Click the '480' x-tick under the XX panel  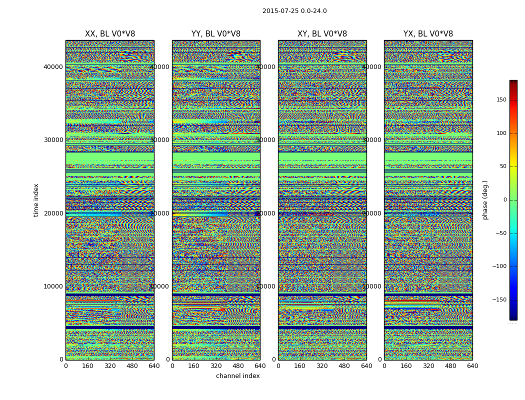(x=132, y=366)
